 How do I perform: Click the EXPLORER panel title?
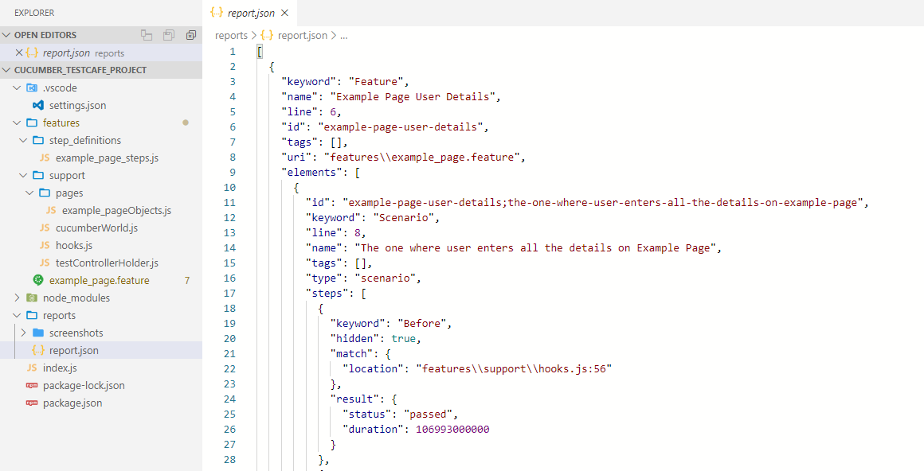coord(34,13)
